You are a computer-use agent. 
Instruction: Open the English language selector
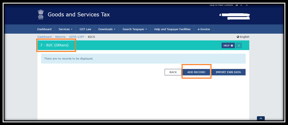(243, 37)
